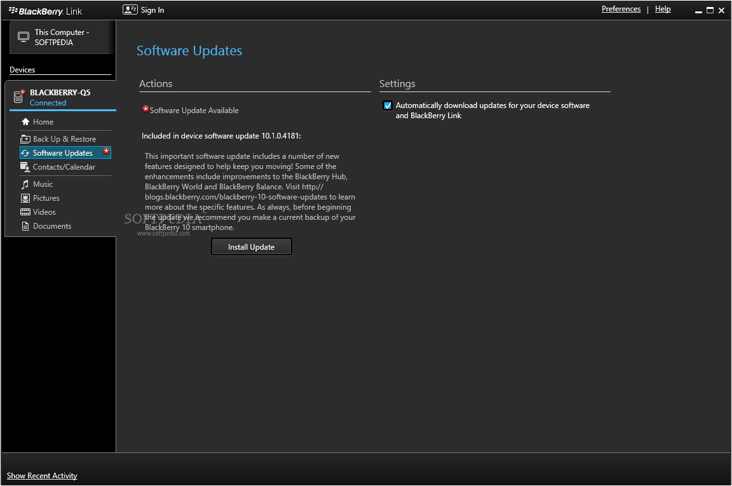Click 'Automatically download updates' label text
This screenshot has height=486, width=732.
pos(492,111)
